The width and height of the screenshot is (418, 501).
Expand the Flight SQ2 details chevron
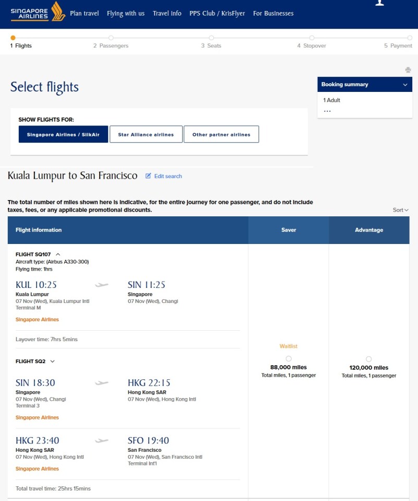52,361
